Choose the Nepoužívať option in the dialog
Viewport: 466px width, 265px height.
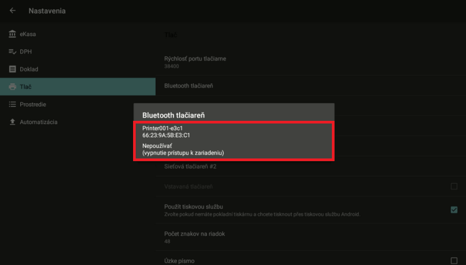pos(233,148)
